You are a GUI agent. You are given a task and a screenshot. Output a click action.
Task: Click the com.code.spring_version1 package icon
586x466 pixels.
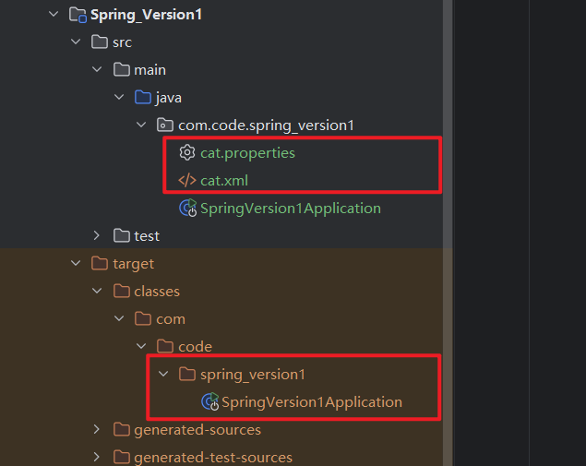coord(165,125)
